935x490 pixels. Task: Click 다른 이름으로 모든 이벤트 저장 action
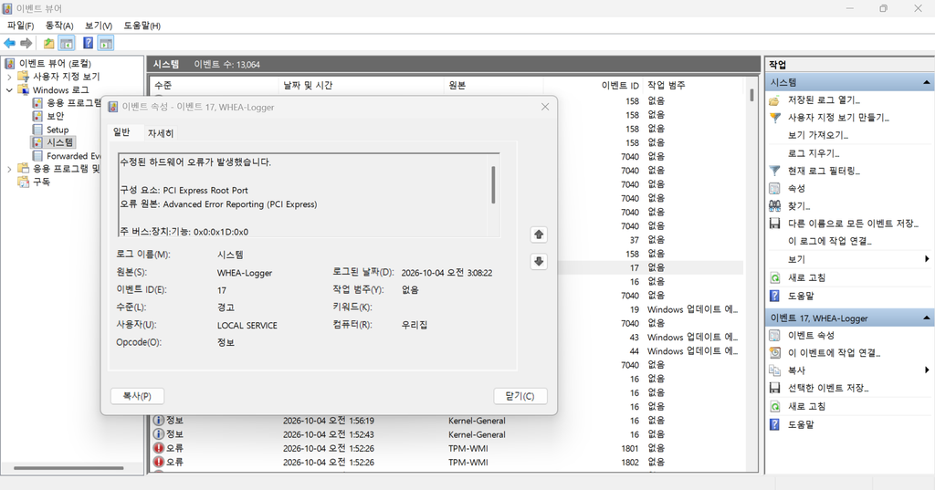click(x=853, y=224)
